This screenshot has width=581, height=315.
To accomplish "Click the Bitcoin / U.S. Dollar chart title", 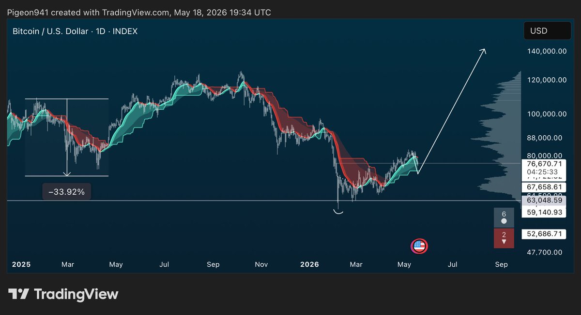I will (x=75, y=31).
